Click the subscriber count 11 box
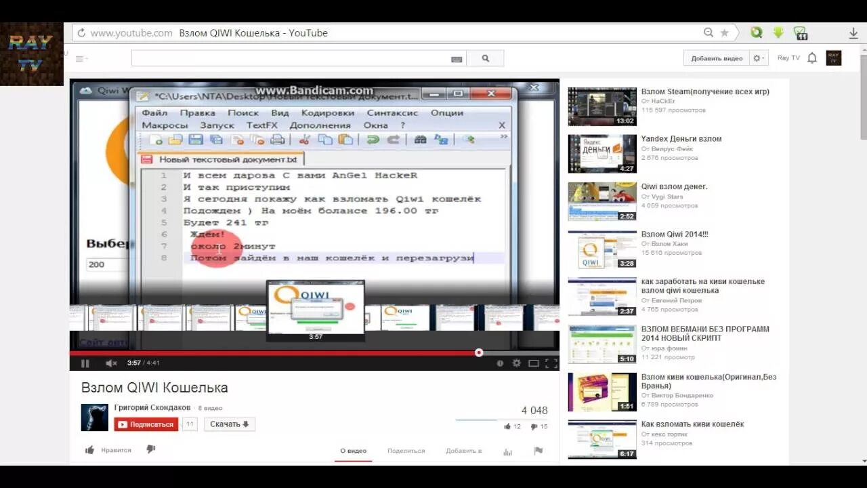Viewport: 867px width, 488px height. pyautogui.click(x=190, y=424)
